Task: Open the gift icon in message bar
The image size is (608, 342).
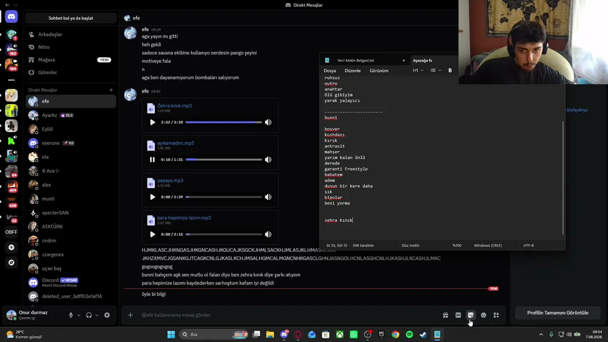Action: (446, 315)
